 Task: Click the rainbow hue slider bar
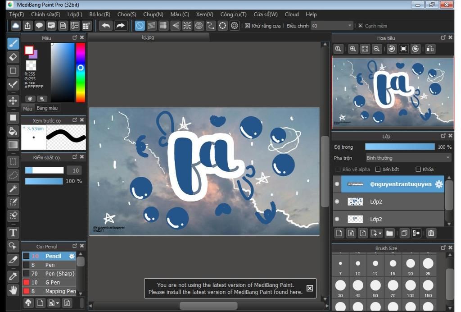(x=81, y=73)
